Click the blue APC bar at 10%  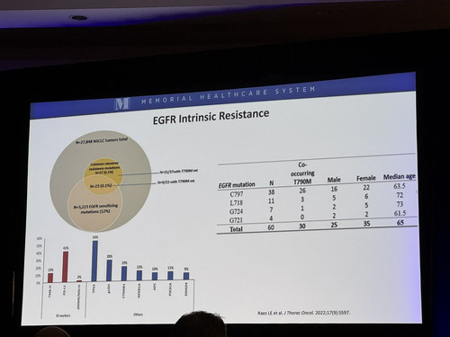click(155, 276)
